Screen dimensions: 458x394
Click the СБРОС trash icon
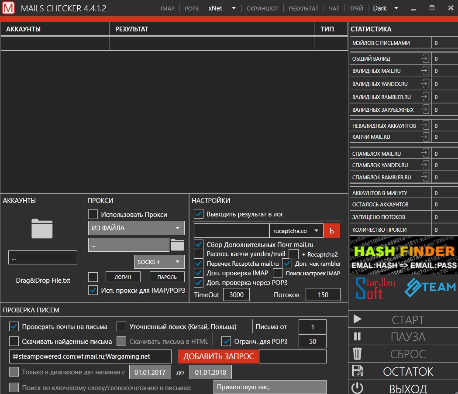coord(357,353)
